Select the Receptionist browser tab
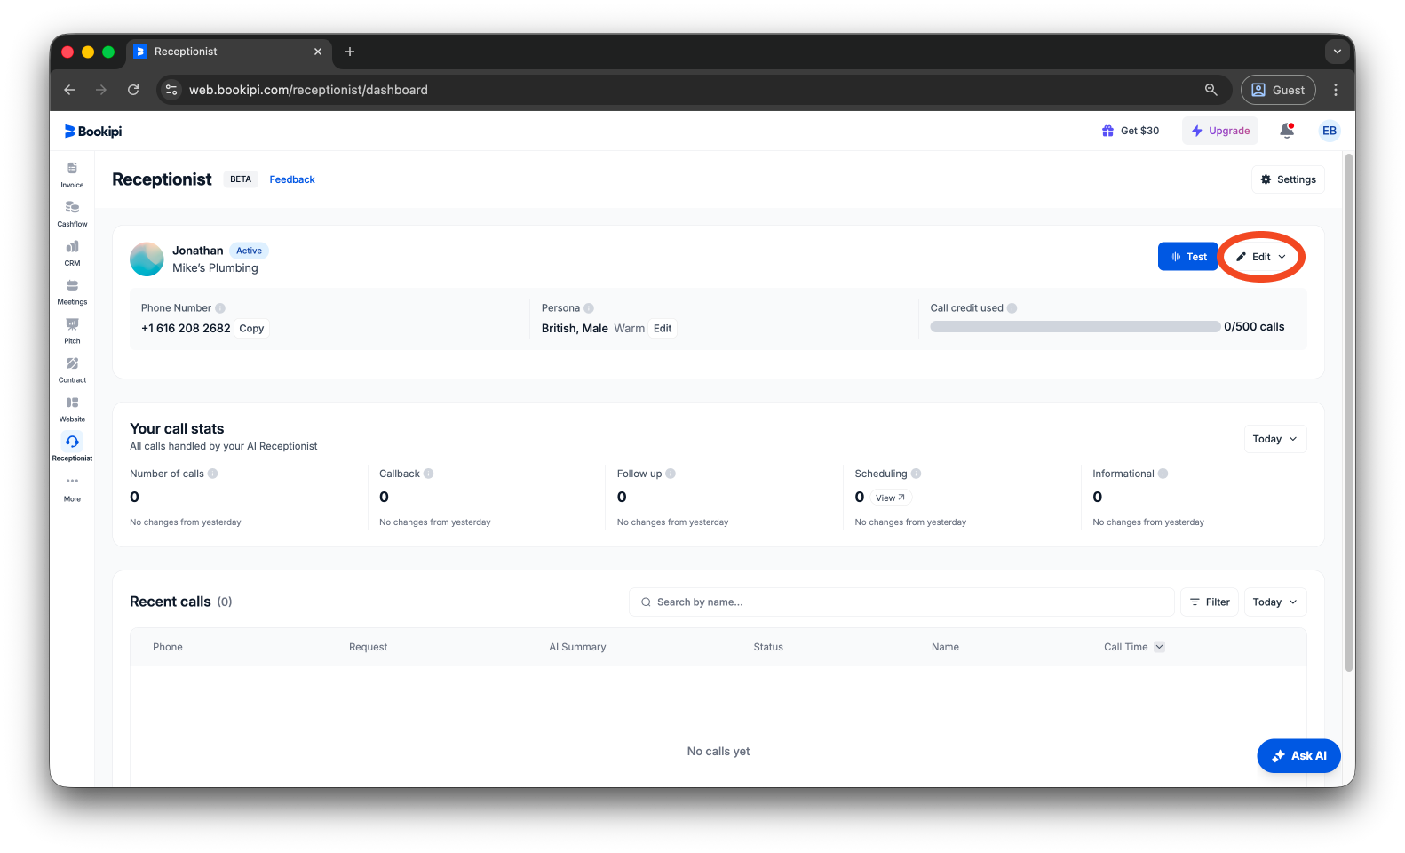Viewport: 1405px width, 853px height. pyautogui.click(x=230, y=52)
